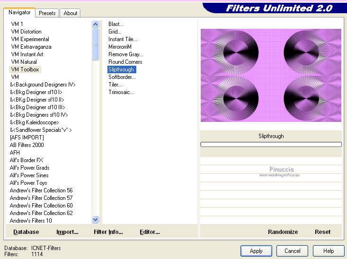The image size is (347, 259).
Task: Open Filter Info...
Action: 108,232
